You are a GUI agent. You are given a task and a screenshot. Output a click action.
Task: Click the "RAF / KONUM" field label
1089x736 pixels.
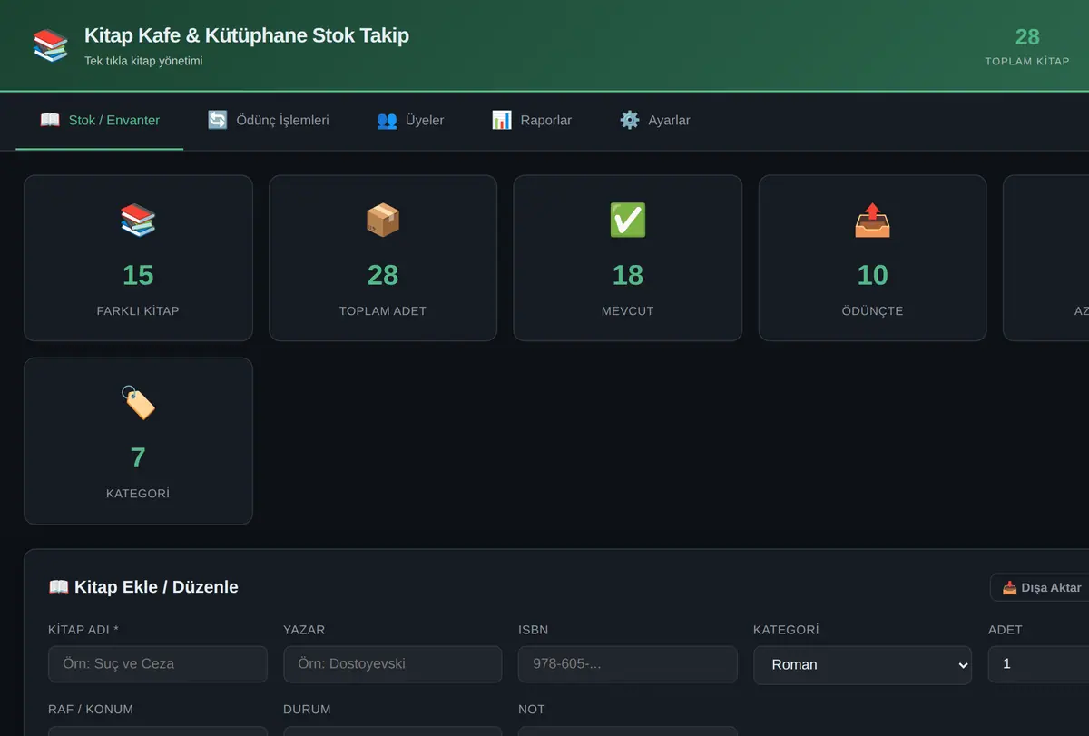coord(91,709)
